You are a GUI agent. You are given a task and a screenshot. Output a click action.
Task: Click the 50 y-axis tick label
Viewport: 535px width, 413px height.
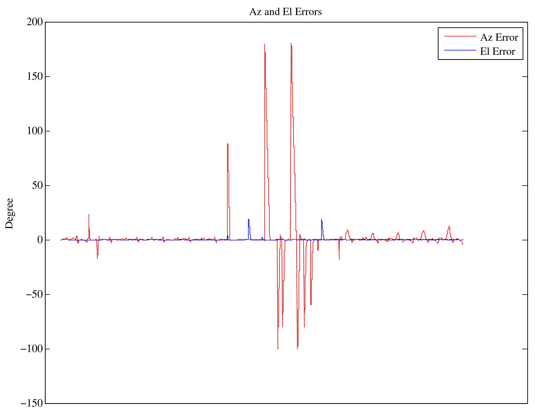(x=37, y=185)
